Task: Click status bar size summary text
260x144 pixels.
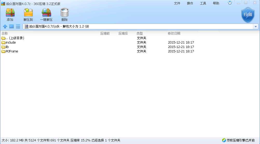Action: pyautogui.click(x=61, y=140)
